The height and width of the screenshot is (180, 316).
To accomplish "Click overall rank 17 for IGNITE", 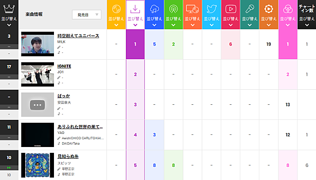I will point(9,67).
